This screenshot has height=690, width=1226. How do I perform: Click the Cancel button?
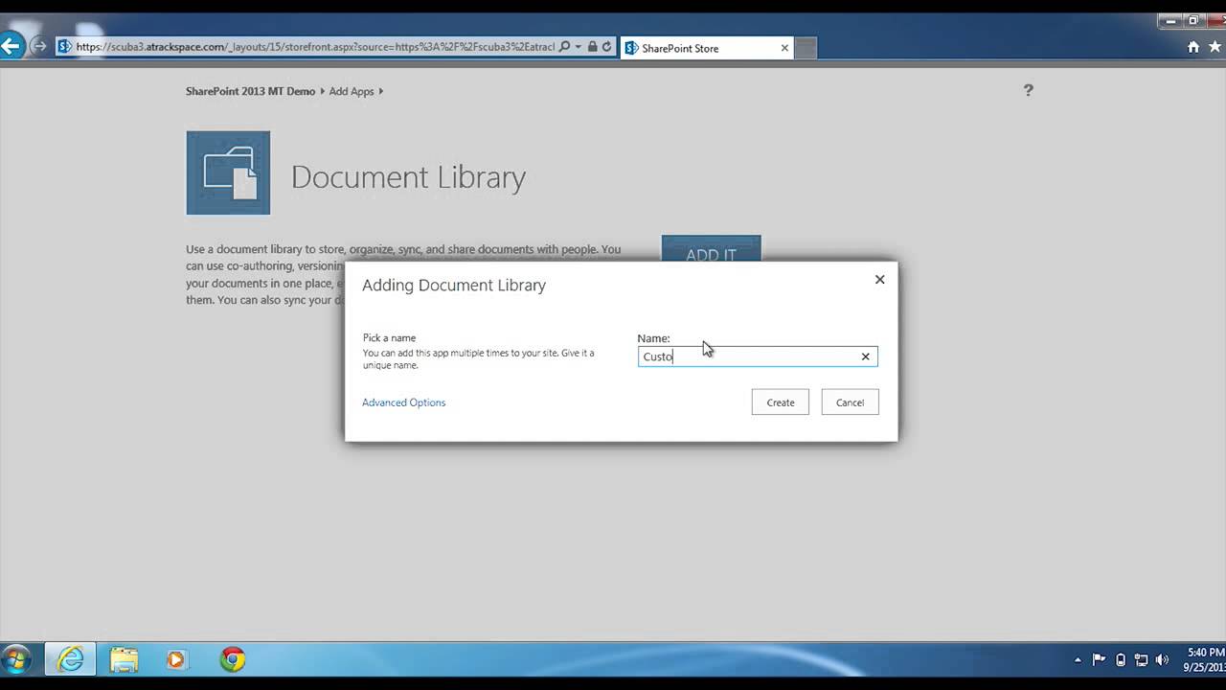tap(850, 402)
